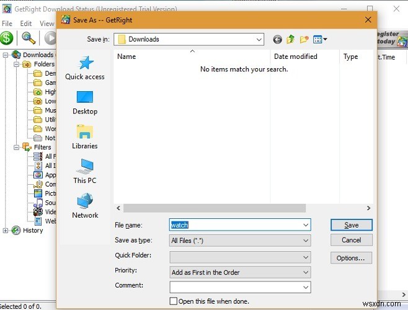Select the Sounds filter icon in tree
The height and width of the screenshot is (310, 408).
coord(38,203)
